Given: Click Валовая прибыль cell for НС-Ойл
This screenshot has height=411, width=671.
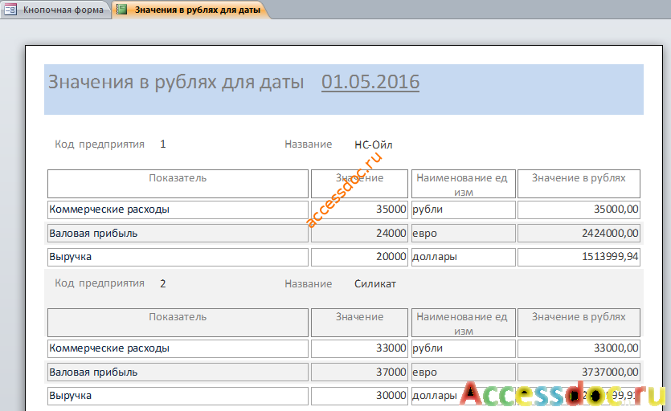Looking at the screenshot, I should [178, 234].
